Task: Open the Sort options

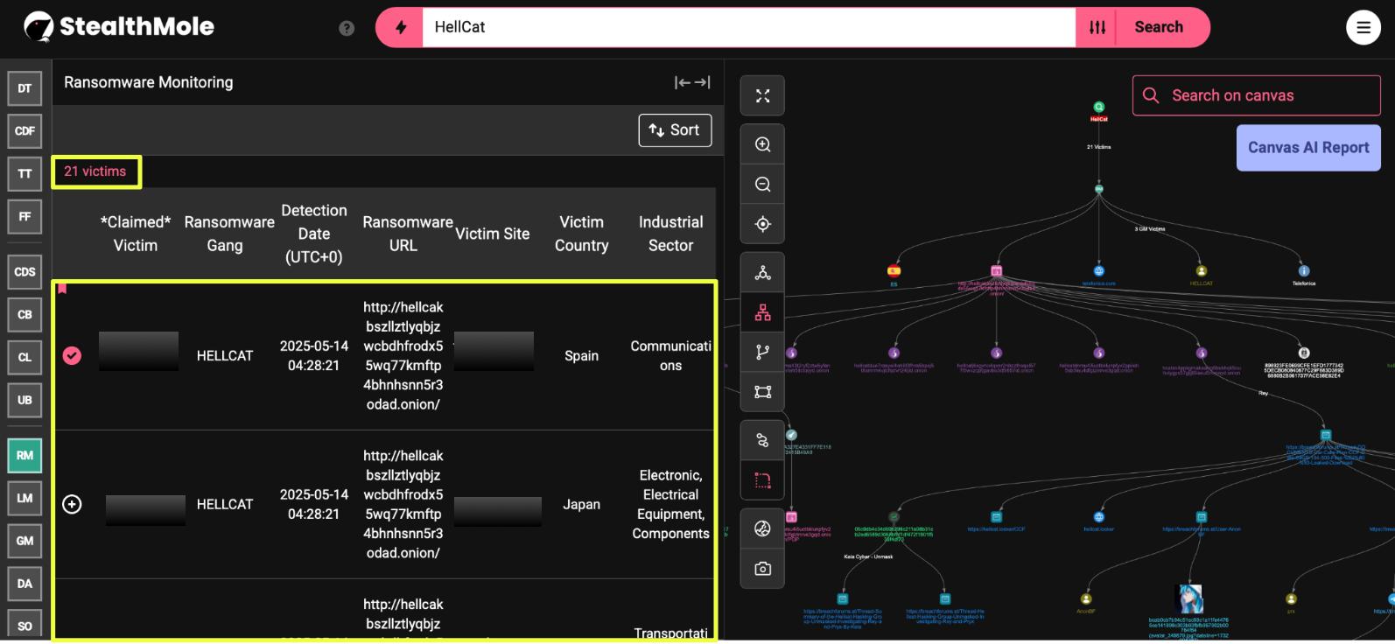Action: pos(674,130)
